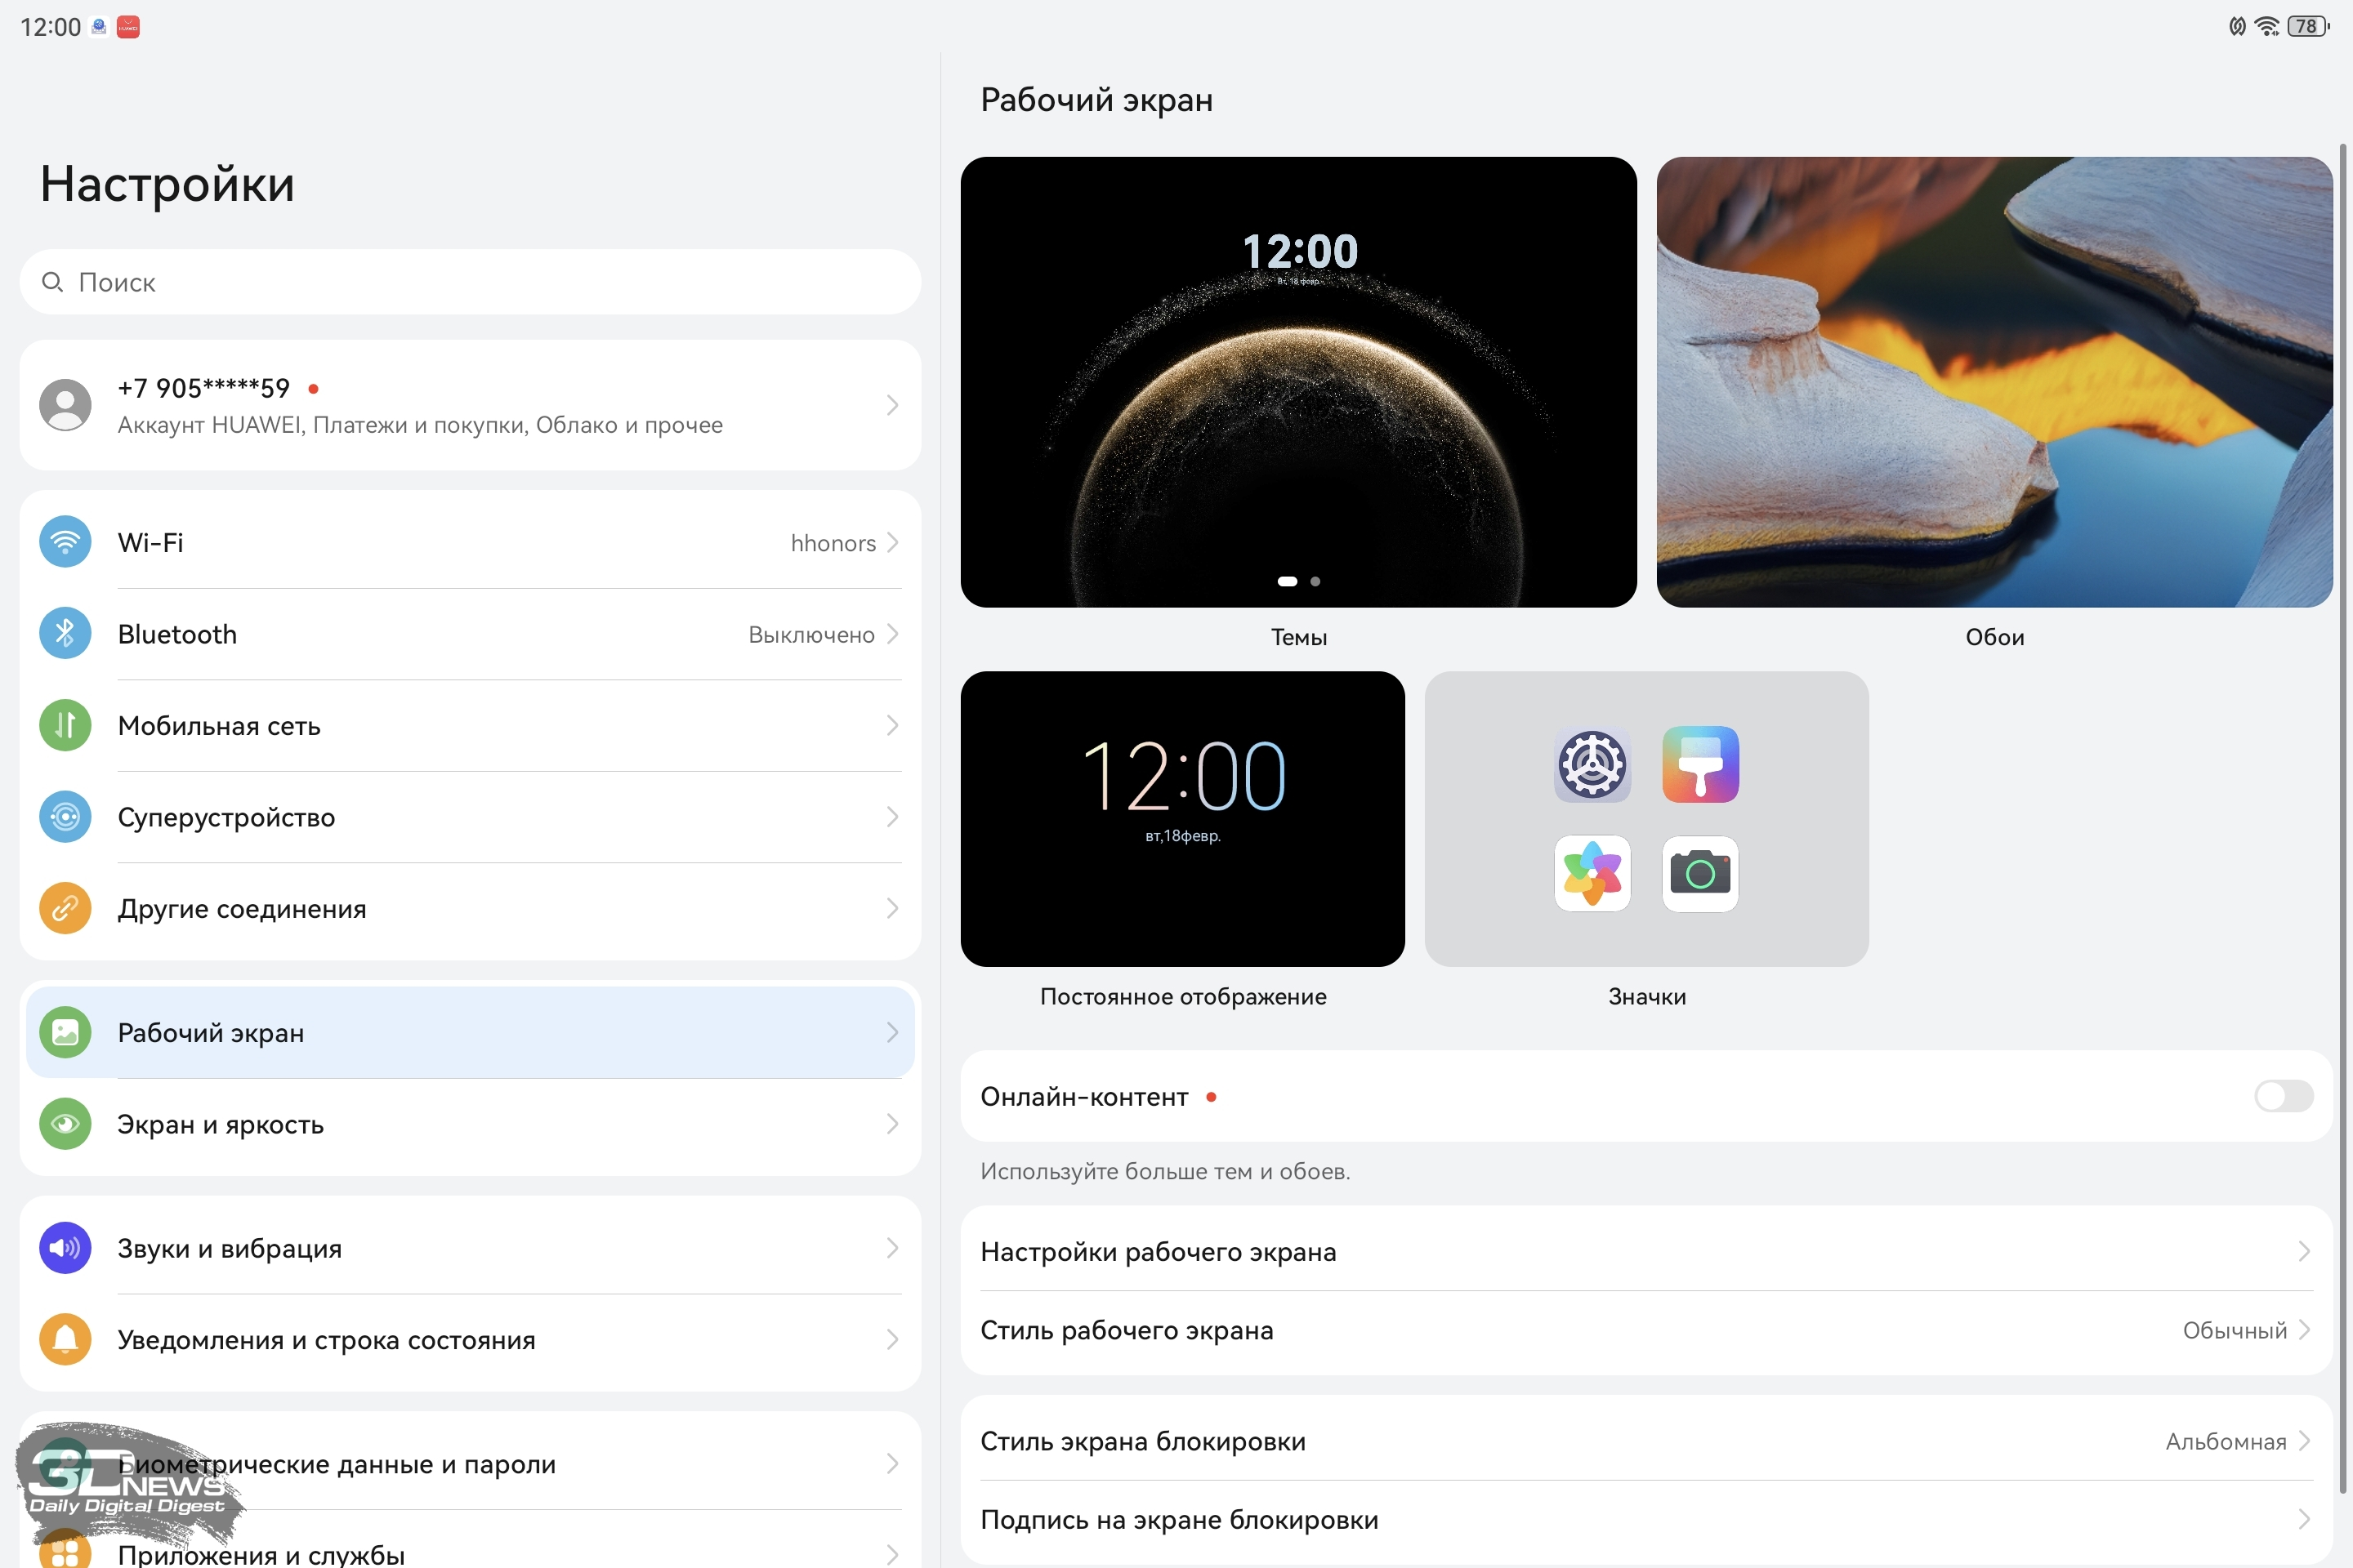This screenshot has height=1568, width=2353.
Task: Open the Постоянное отображение clock thumbnail
Action: tap(1182, 818)
